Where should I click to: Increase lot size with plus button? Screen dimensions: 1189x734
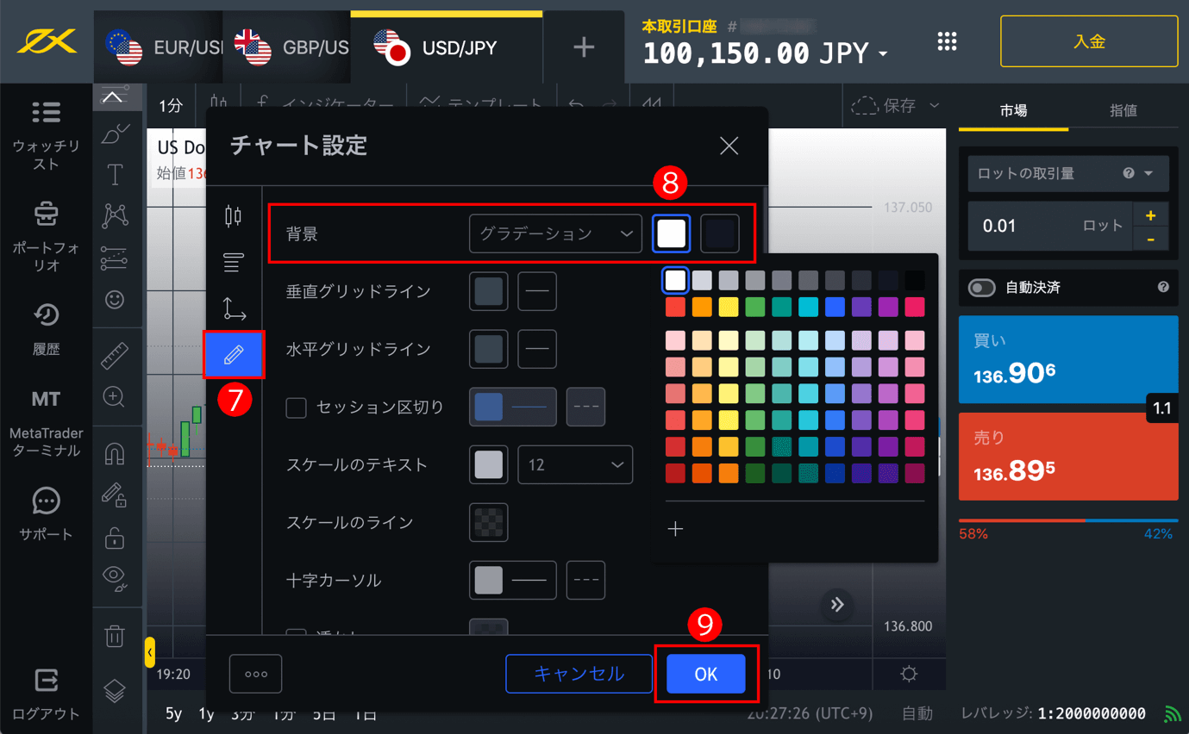coord(1150,215)
